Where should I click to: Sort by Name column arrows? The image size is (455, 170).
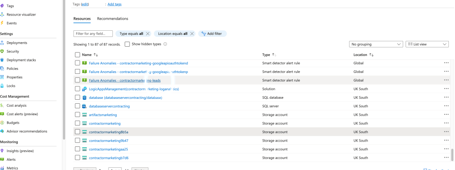tap(96, 55)
